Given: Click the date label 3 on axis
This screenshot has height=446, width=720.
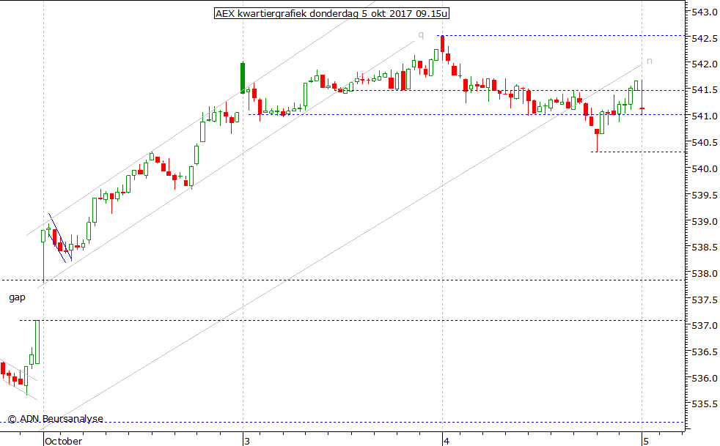Looking at the screenshot, I should tap(247, 441).
